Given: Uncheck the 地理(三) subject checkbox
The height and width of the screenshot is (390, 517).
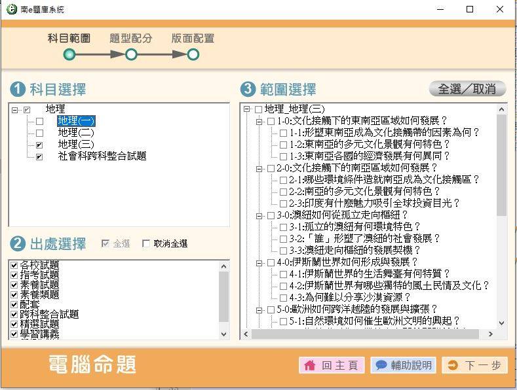Looking at the screenshot, I should (39, 145).
